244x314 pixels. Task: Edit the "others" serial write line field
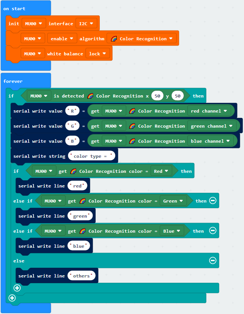pyautogui.click(x=82, y=276)
